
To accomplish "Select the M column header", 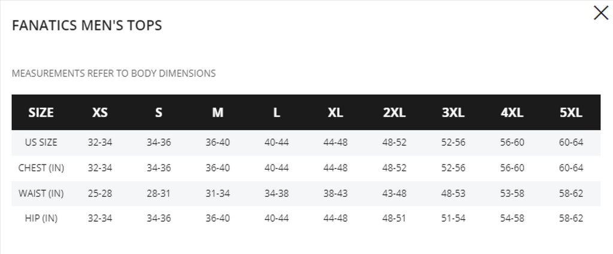I will 218,113.
